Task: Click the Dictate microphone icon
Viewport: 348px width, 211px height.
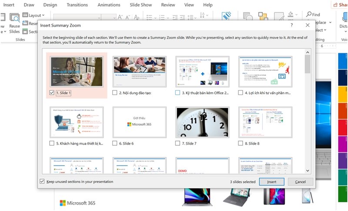Action: click(x=345, y=17)
